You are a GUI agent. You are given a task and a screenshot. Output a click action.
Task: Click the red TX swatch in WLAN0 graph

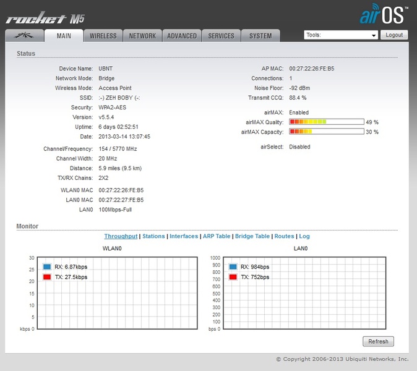47,277
